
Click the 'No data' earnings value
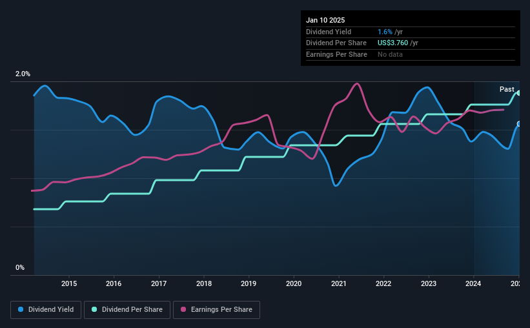click(x=390, y=54)
